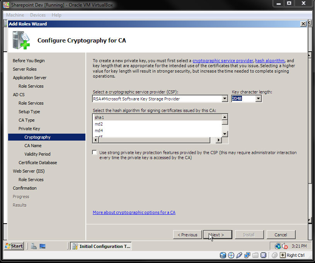The height and width of the screenshot is (263, 315).
Task: Select md2 hash algorithm
Action: pyautogui.click(x=157, y=124)
